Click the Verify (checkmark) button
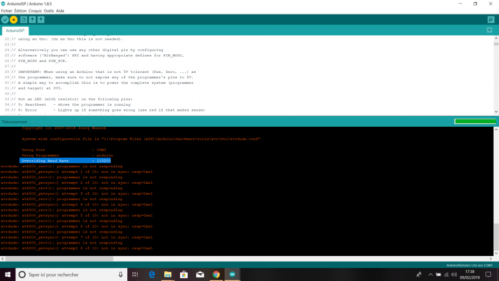The width and height of the screenshot is (499, 281). 5,20
